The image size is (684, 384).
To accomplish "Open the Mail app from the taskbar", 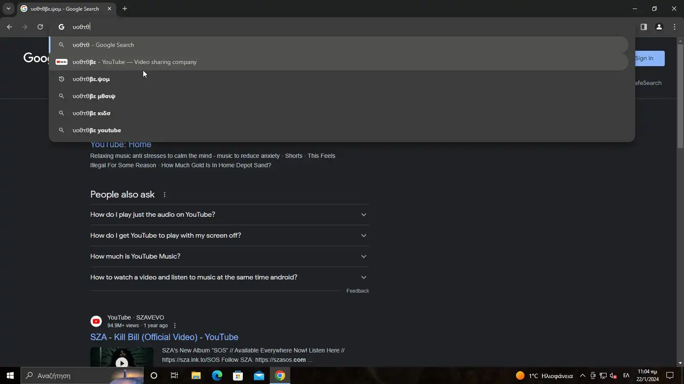I will tap(259, 375).
